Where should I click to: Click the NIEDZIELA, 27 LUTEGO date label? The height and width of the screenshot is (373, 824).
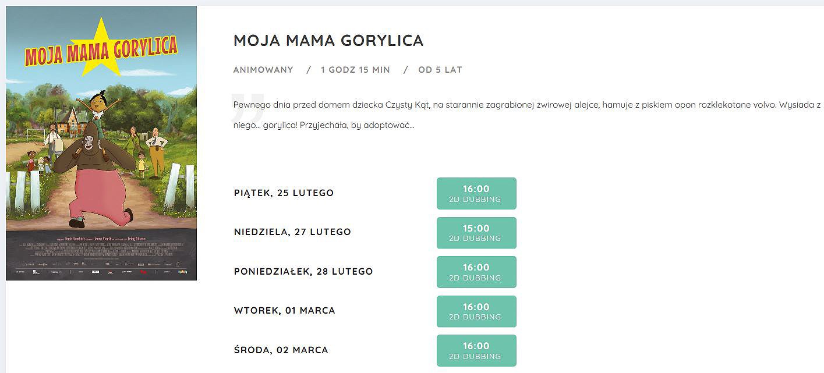coord(292,232)
